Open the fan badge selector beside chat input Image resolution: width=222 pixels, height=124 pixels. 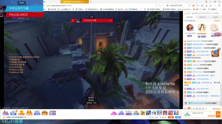tap(187, 114)
